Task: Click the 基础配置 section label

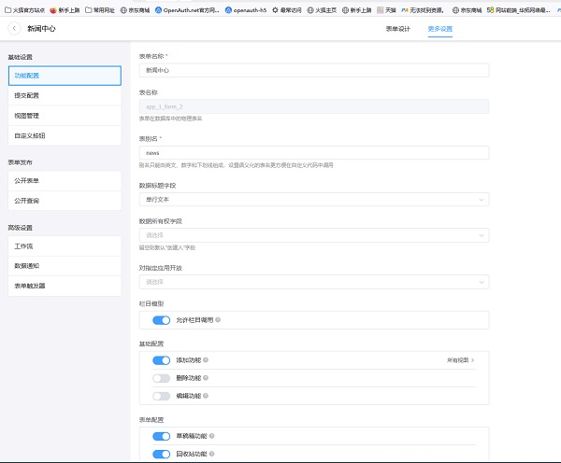Action: coord(151,344)
